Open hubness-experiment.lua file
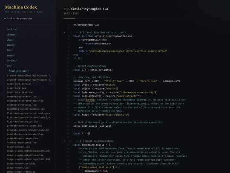Image resolution: width=230 pixels, height=173 pixels. pyautogui.click(x=22, y=143)
